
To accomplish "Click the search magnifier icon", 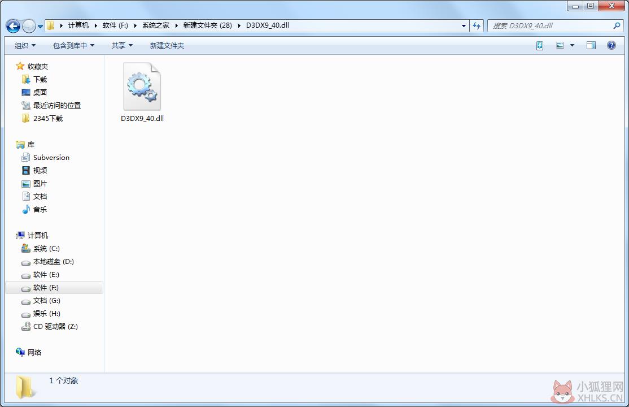I will pyautogui.click(x=617, y=25).
